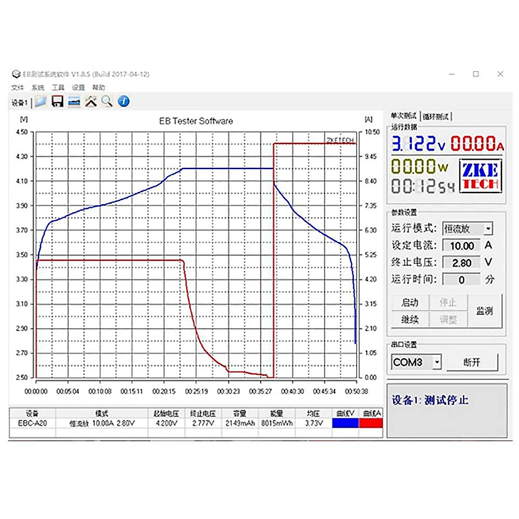Click the 2.80 cutoff voltage field

(461, 263)
